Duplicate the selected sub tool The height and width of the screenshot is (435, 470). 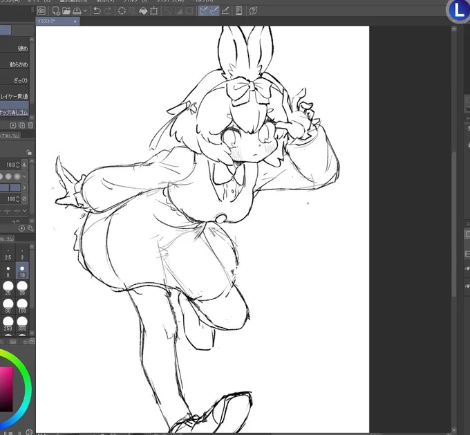(x=22, y=125)
